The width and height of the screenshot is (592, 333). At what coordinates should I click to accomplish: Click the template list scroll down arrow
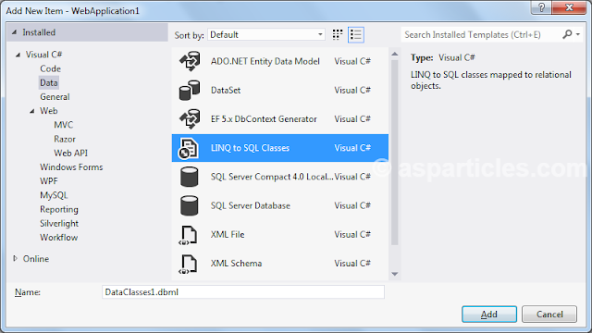click(x=395, y=274)
